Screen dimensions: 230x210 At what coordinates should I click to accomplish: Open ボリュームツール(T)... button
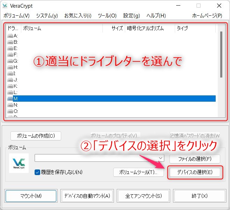click(138, 172)
